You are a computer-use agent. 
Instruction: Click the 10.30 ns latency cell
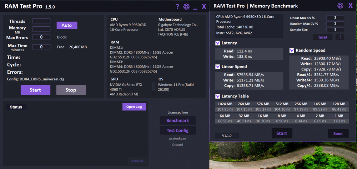pyautogui.click(x=263, y=121)
